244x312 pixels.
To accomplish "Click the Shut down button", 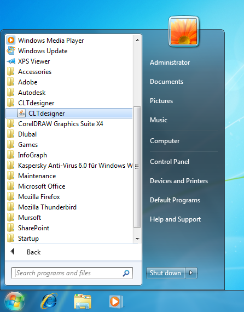I will pyautogui.click(x=166, y=273).
